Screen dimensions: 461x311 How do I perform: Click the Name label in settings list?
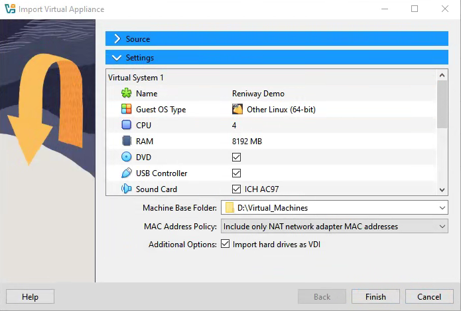pyautogui.click(x=147, y=94)
